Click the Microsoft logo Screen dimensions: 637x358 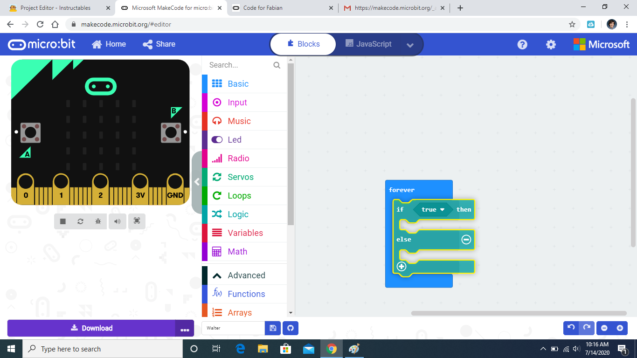602,44
